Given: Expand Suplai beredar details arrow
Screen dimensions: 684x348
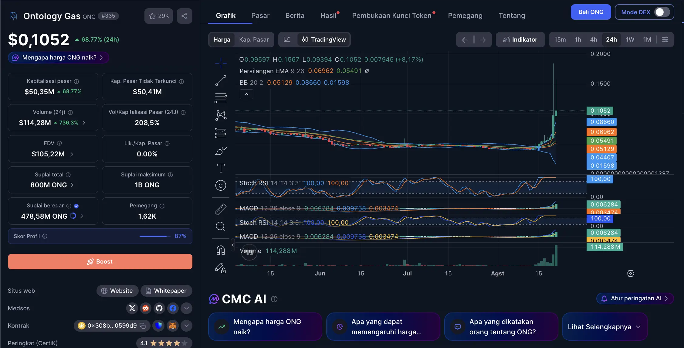Looking at the screenshot, I should [x=82, y=216].
